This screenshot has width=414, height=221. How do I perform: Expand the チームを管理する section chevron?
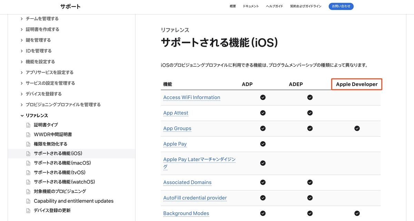[22, 19]
